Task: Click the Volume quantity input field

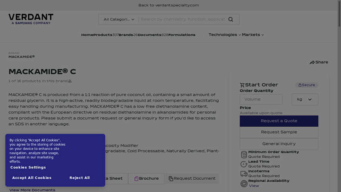Action: [x=261, y=99]
